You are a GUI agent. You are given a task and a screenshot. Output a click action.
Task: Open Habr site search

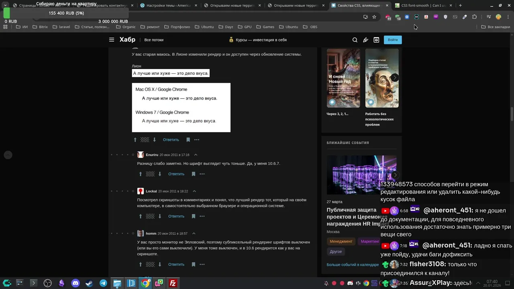click(x=355, y=40)
